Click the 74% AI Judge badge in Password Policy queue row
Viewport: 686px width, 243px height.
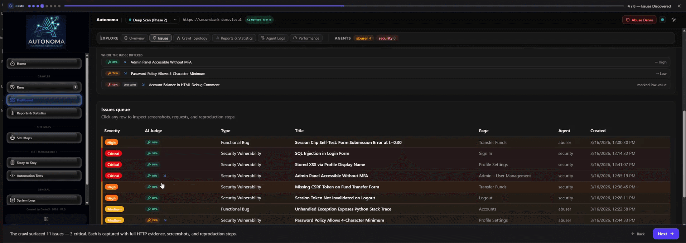click(152, 220)
